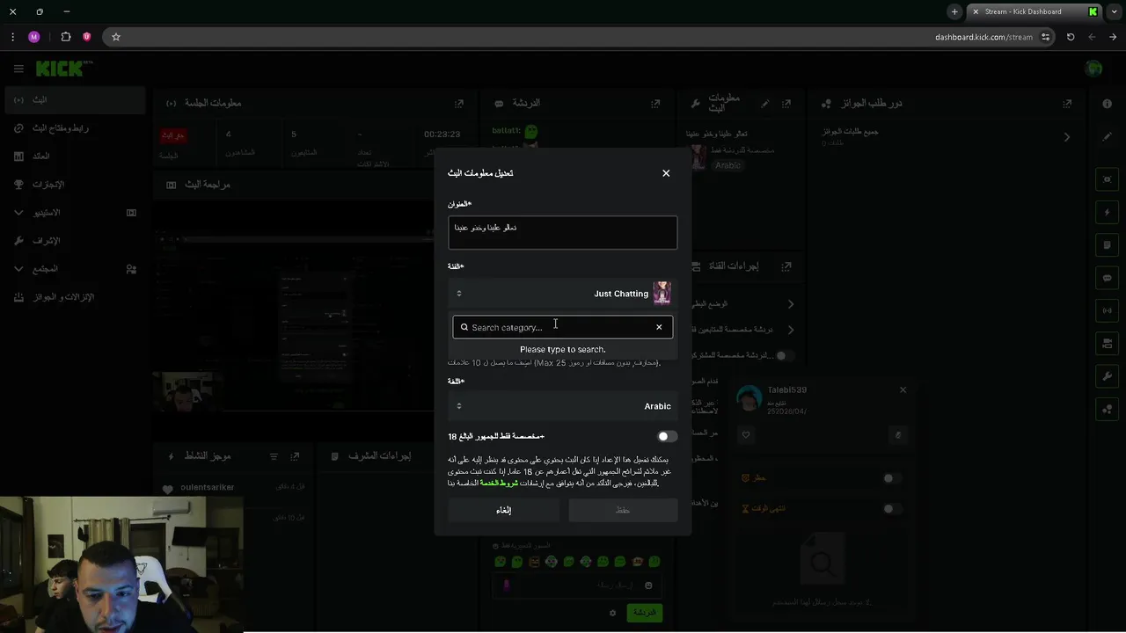
Task: Select the note page icon in the right rail
Action: [x=1107, y=245]
